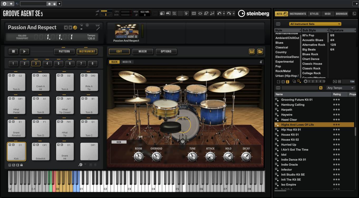The width and height of the screenshot is (359, 198).
Task: Adjust the OVERHEAD knob
Action: (156, 157)
